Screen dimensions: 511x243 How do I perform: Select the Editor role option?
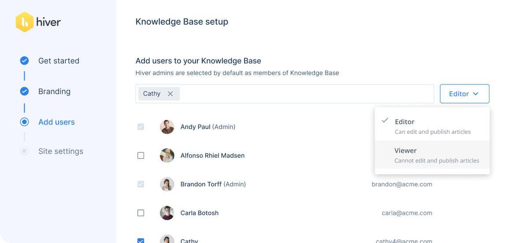point(432,126)
